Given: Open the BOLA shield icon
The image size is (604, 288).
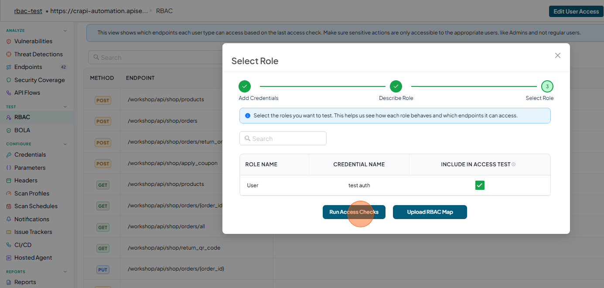Looking at the screenshot, I should pos(9,130).
